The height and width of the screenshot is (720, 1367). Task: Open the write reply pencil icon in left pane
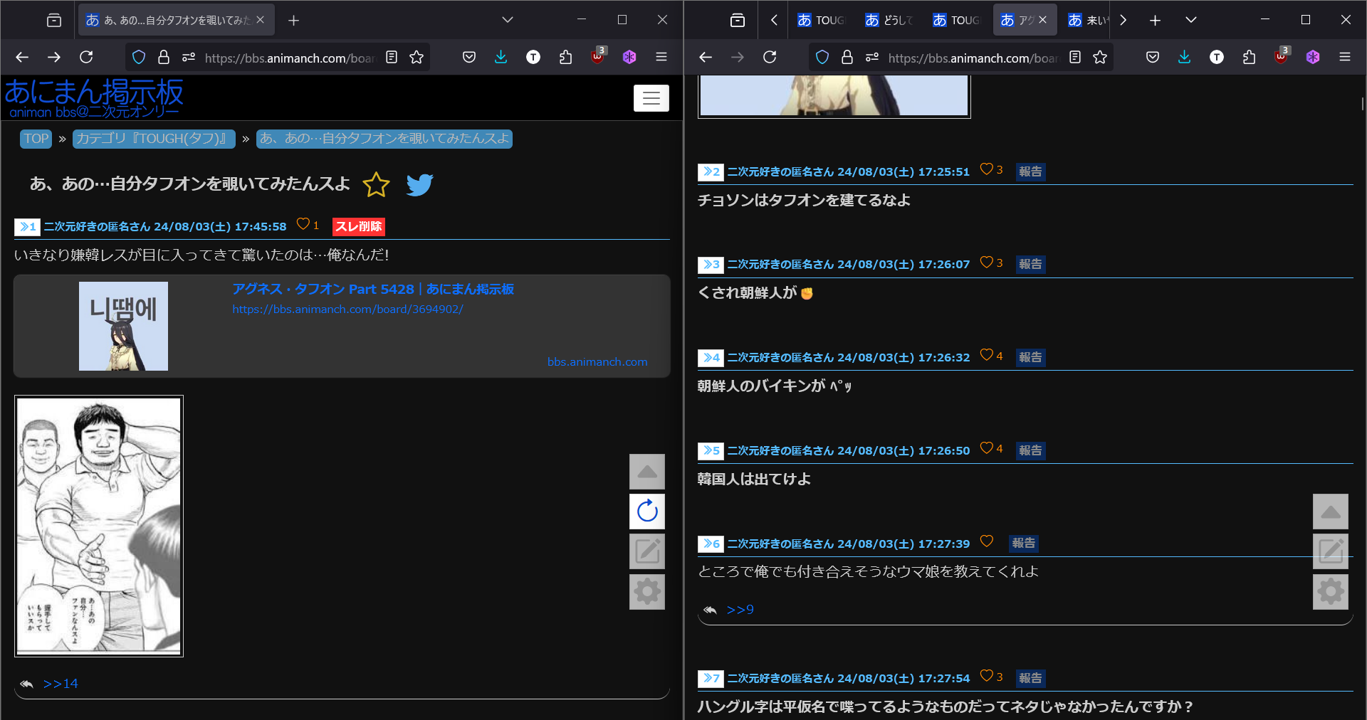646,551
